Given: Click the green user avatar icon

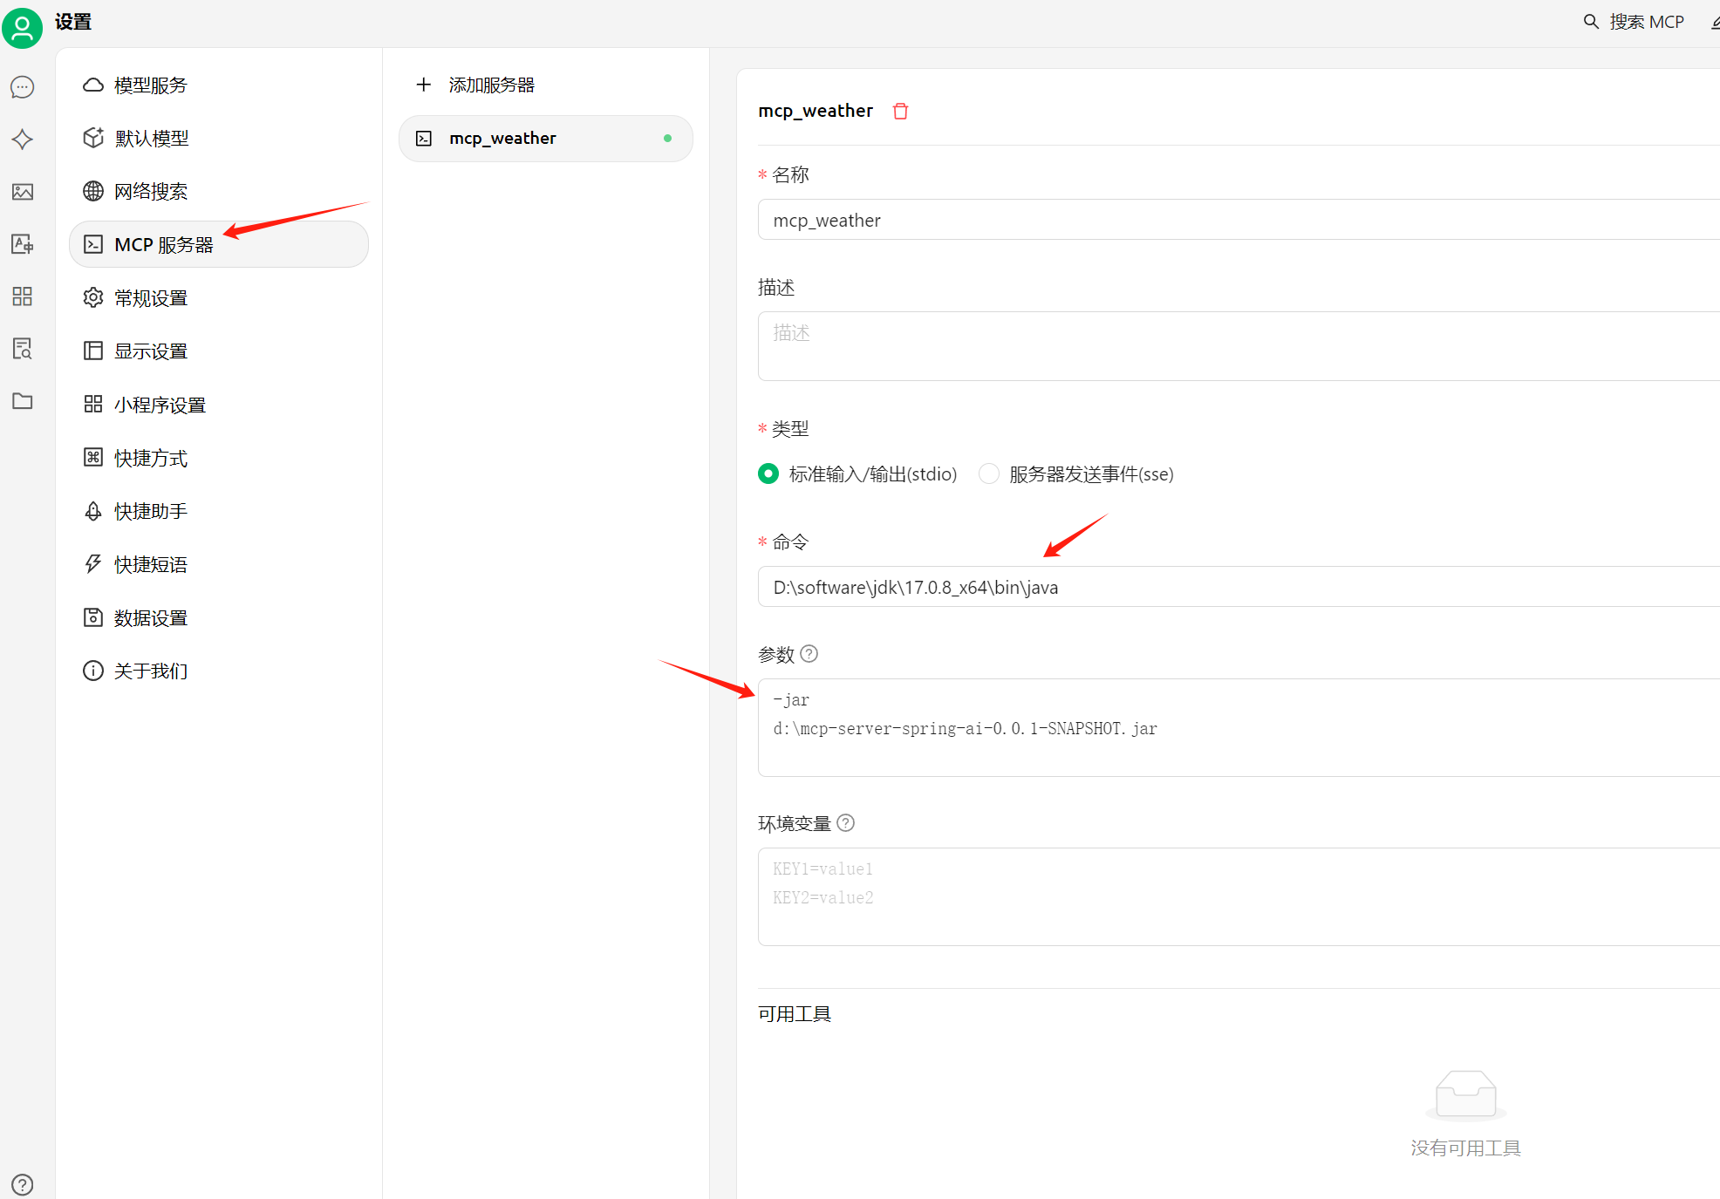Looking at the screenshot, I should pyautogui.click(x=23, y=28).
